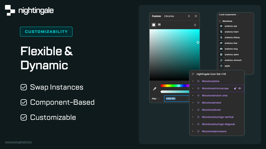
Task: Hide the Monotone/microscope layer
Action: click(x=240, y=88)
